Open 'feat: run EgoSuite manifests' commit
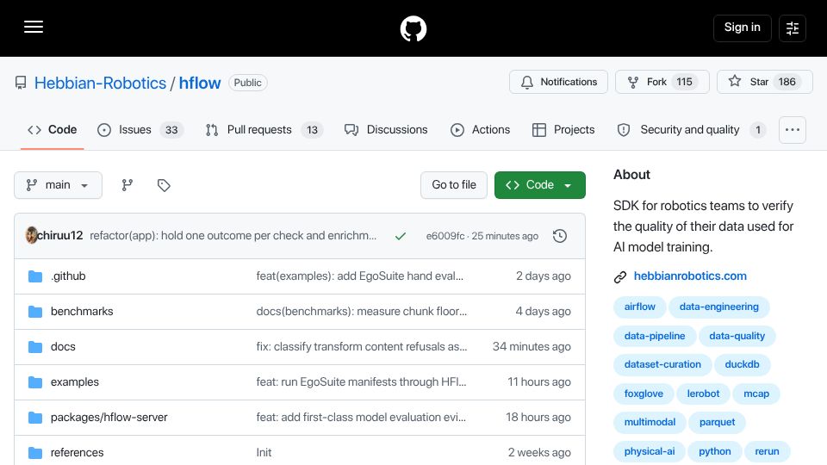The height and width of the screenshot is (465, 827). point(361,382)
